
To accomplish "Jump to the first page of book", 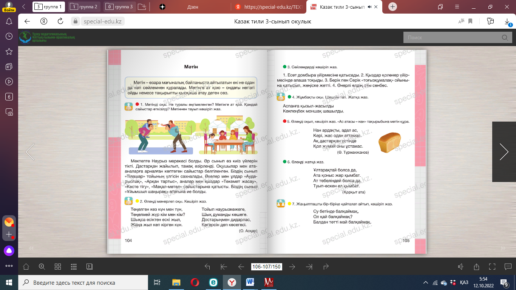I will (224, 267).
